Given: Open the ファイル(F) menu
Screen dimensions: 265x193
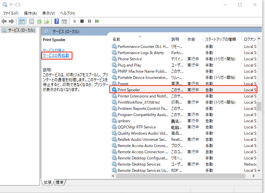Looking at the screenshot, I should click(11, 13).
